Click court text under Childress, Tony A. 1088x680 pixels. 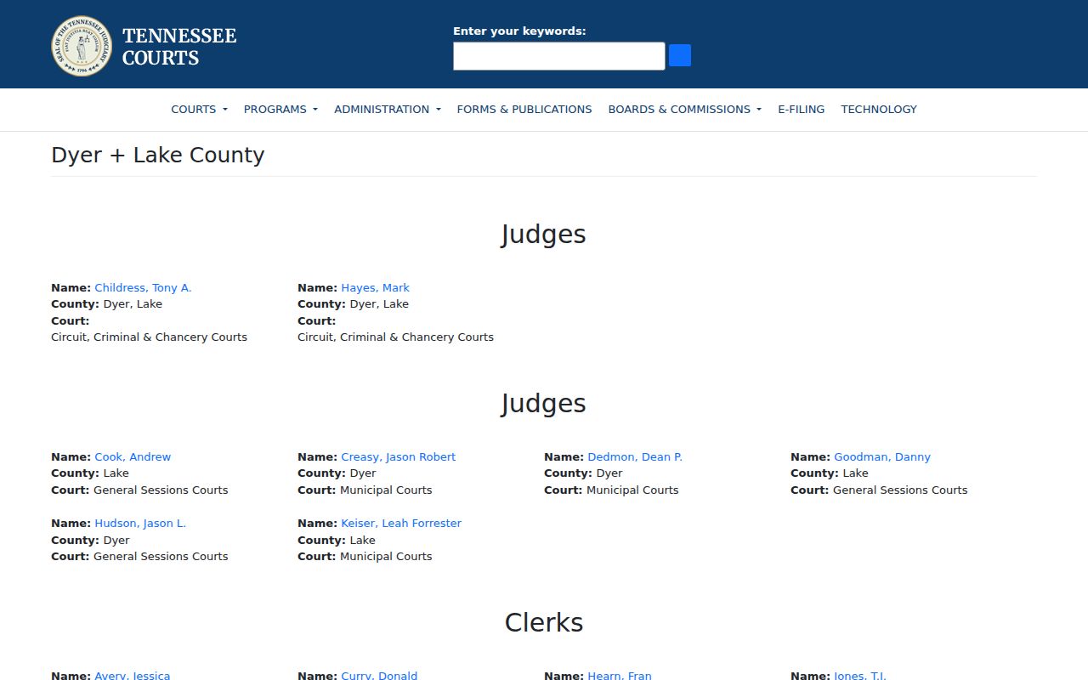point(149,337)
